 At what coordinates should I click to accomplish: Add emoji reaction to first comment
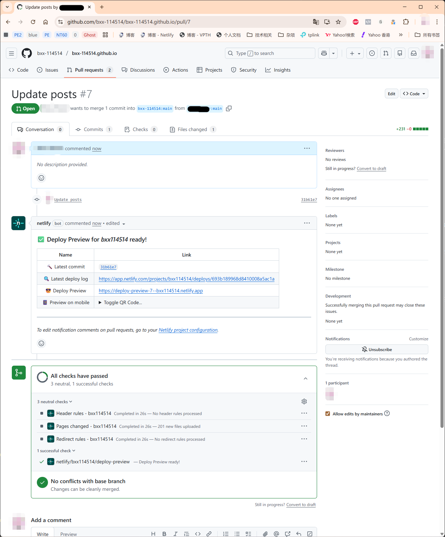click(41, 178)
